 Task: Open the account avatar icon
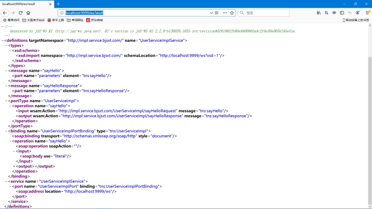tap(358, 13)
